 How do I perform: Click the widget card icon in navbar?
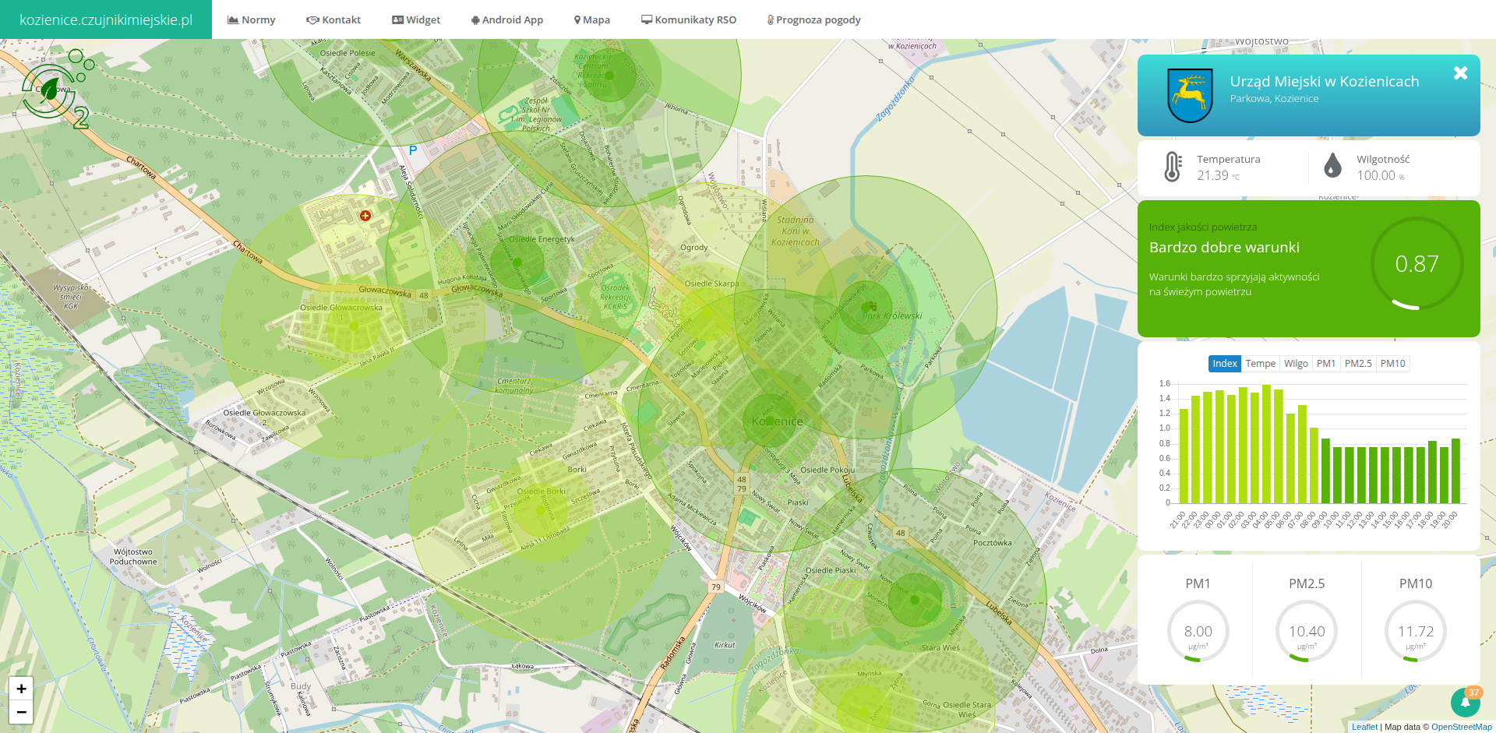[397, 19]
